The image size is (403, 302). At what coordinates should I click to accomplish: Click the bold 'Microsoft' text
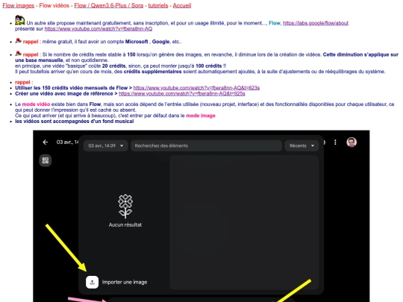click(137, 42)
